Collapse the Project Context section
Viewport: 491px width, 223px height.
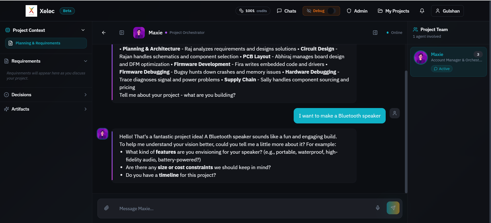coord(83,30)
